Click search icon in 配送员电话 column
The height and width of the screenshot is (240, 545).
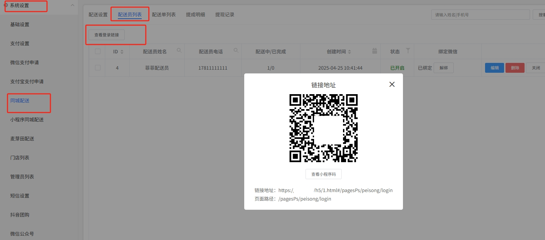(x=236, y=51)
